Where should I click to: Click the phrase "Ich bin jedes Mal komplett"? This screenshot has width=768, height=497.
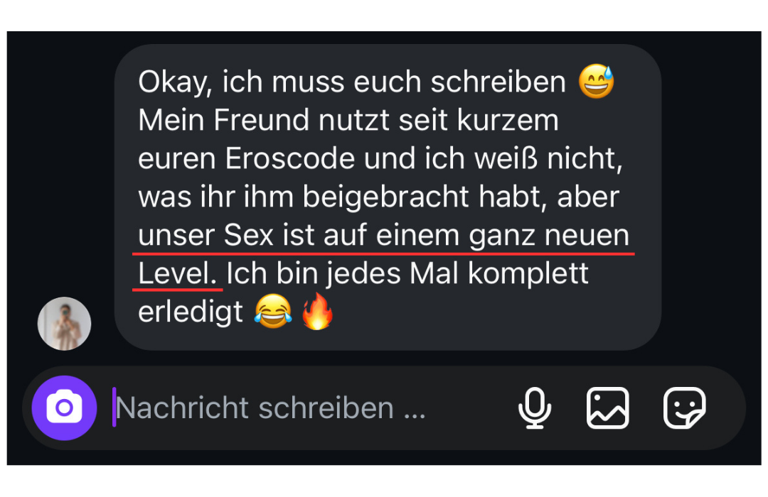[x=407, y=273]
